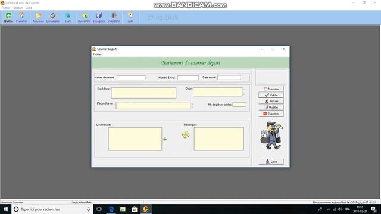Click into the Destinataires list box
This screenshot has width=381, height=214.
[x=135, y=139]
